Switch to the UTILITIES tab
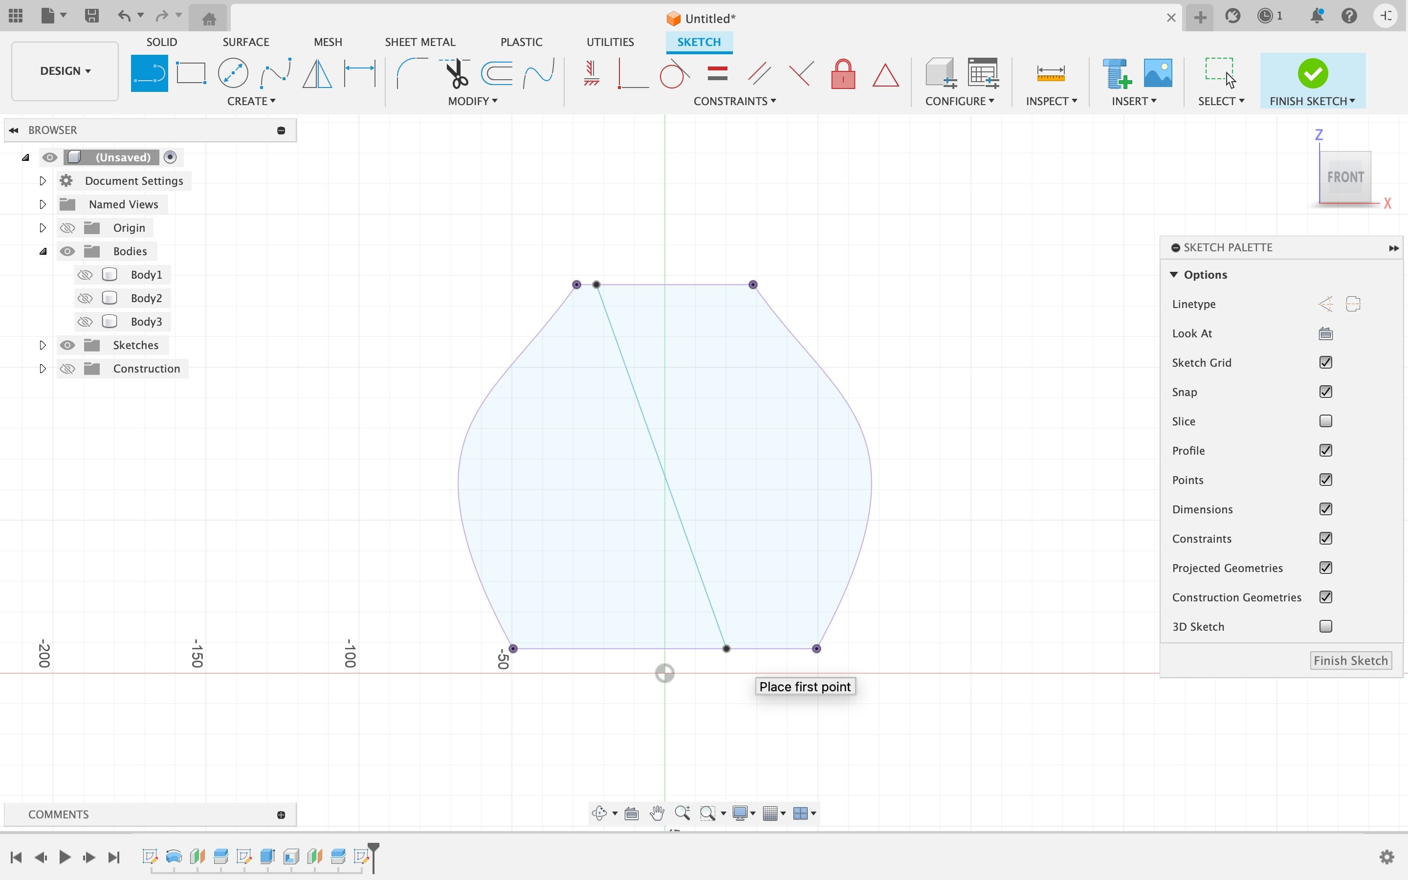 coord(610,42)
